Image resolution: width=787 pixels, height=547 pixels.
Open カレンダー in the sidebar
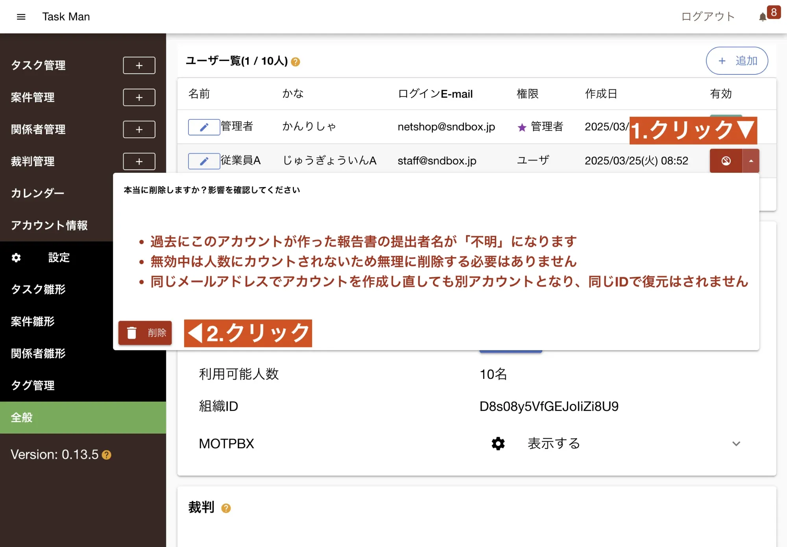(x=38, y=193)
